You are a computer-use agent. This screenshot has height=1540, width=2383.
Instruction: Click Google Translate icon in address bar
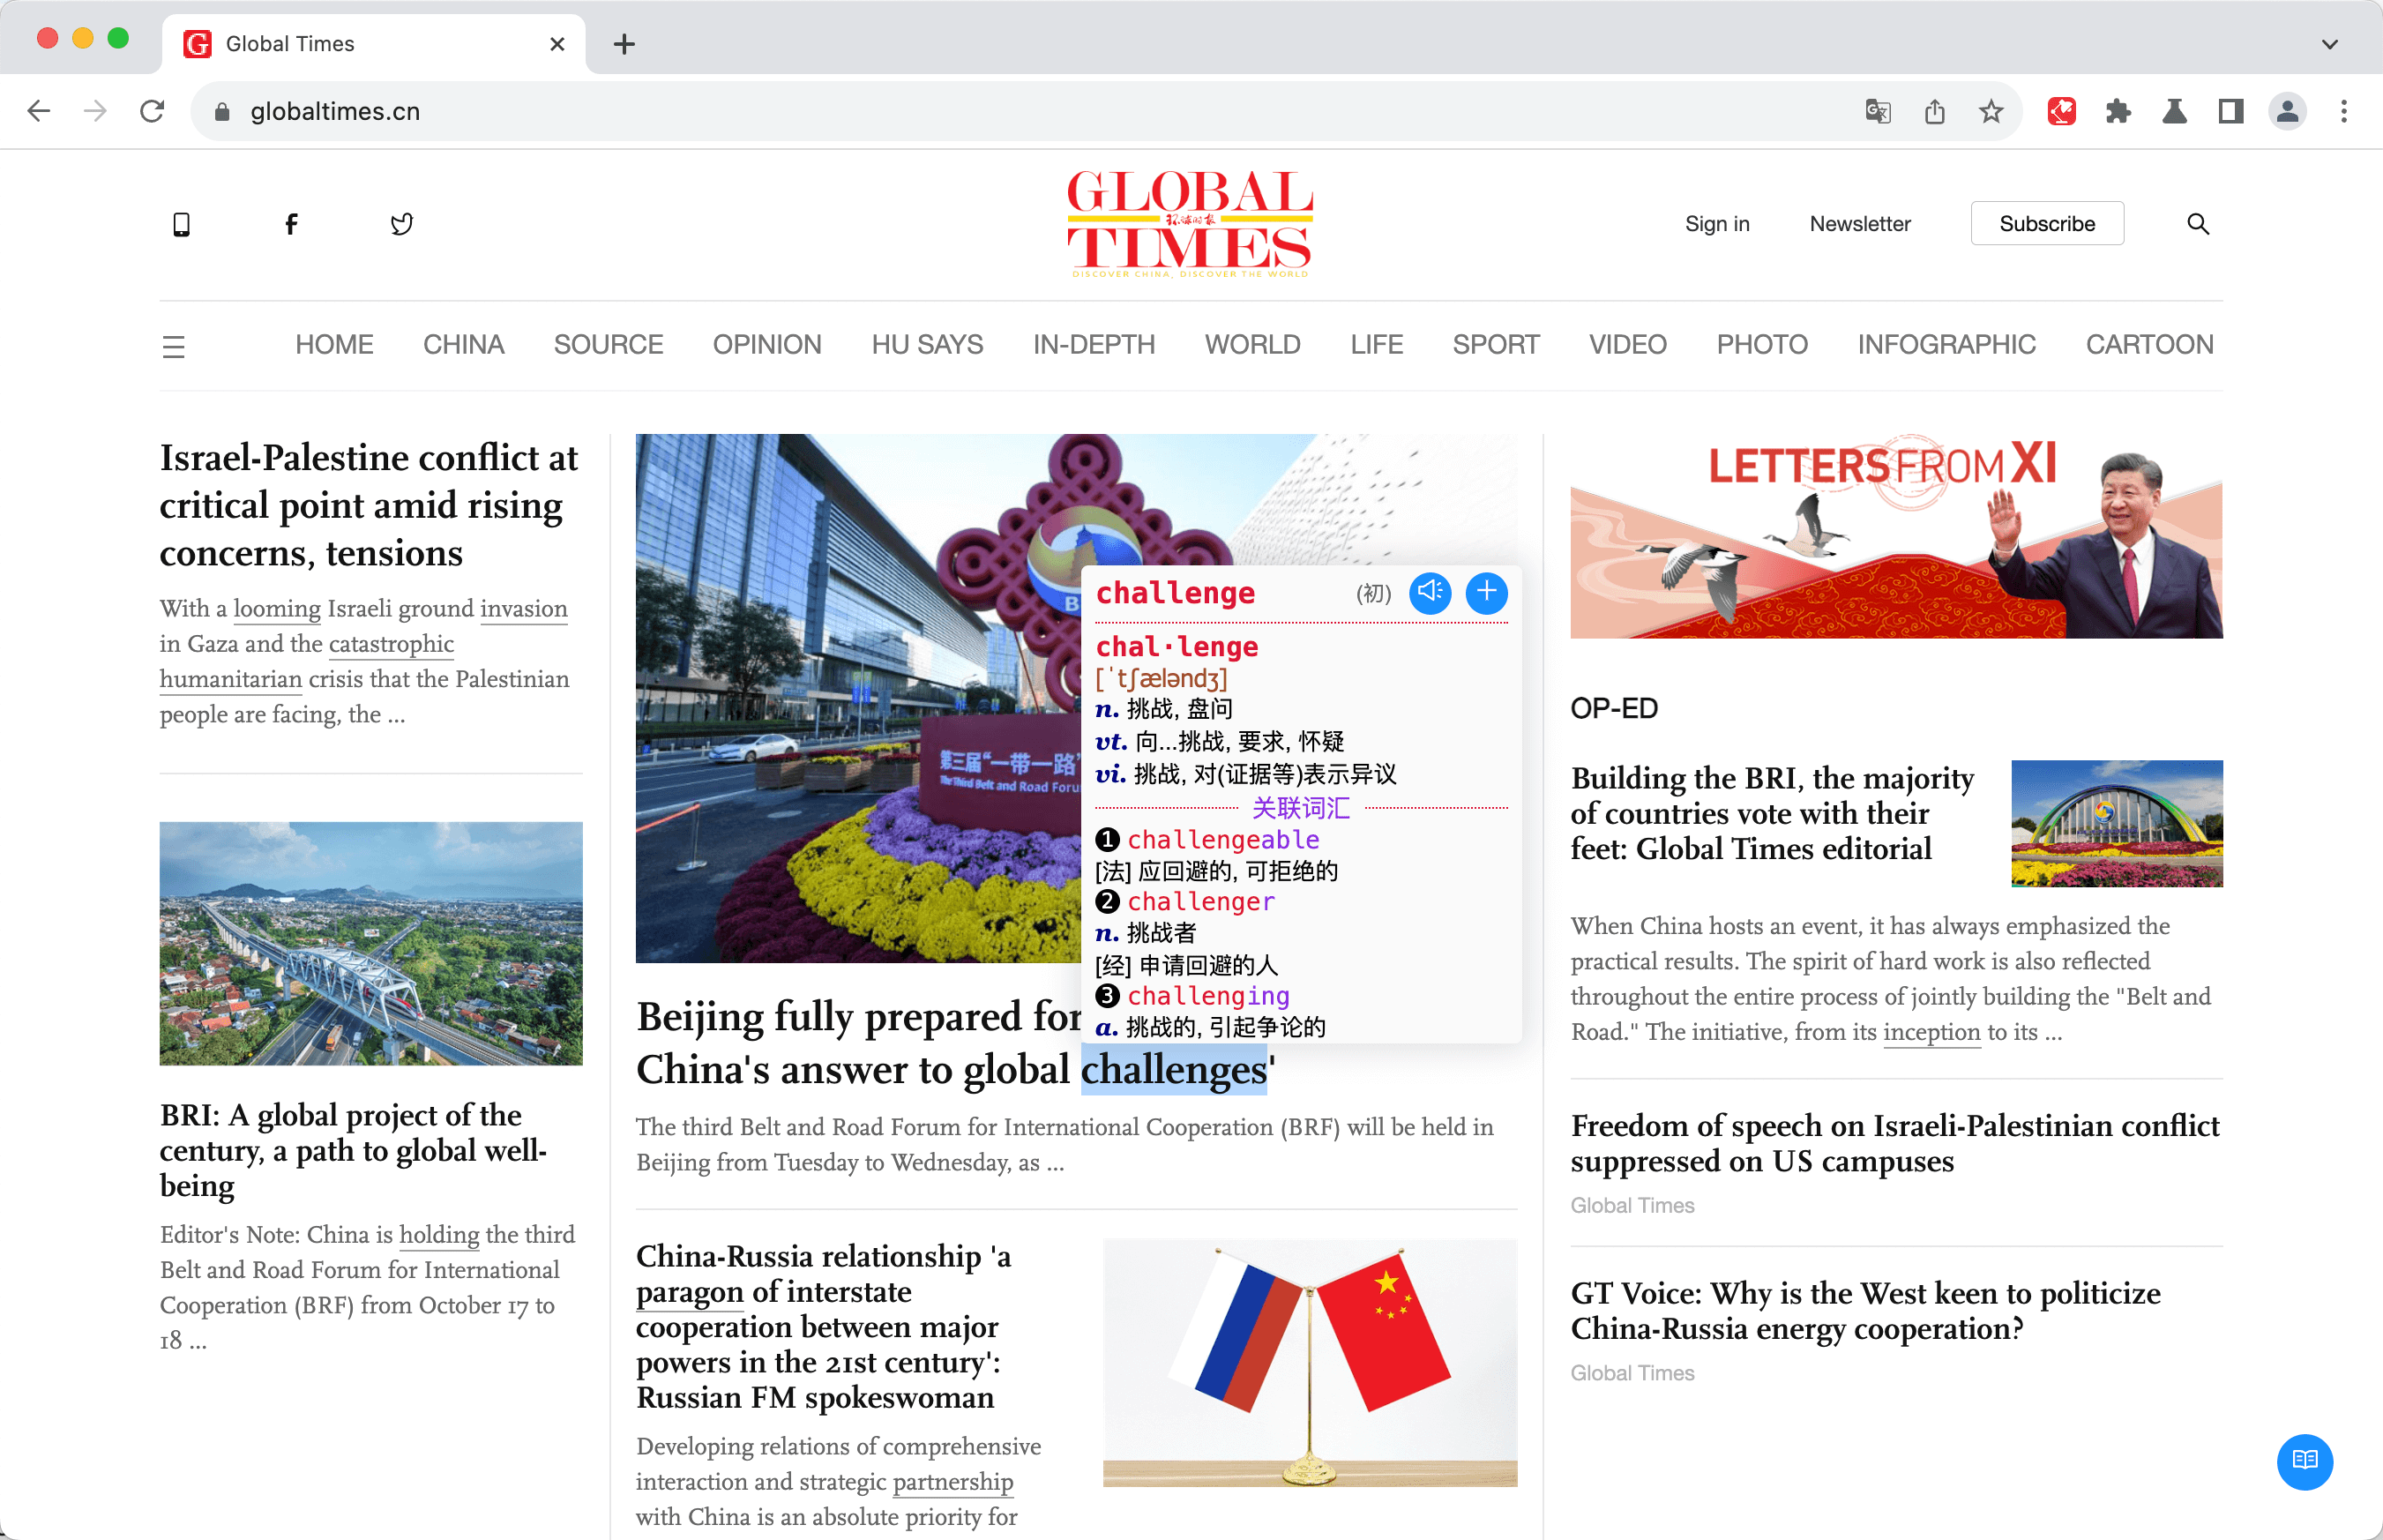point(1877,111)
